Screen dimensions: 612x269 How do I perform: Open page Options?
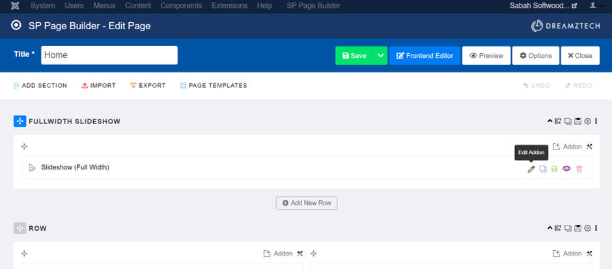point(535,56)
